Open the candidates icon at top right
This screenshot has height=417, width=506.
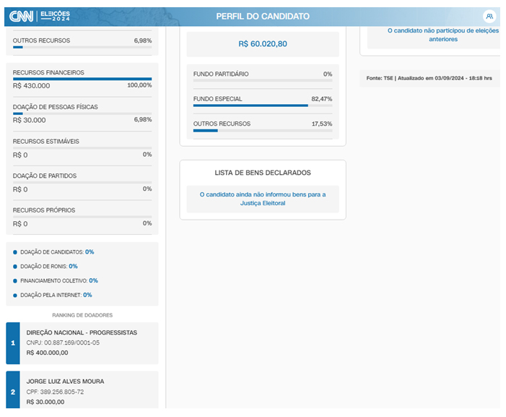click(x=489, y=16)
